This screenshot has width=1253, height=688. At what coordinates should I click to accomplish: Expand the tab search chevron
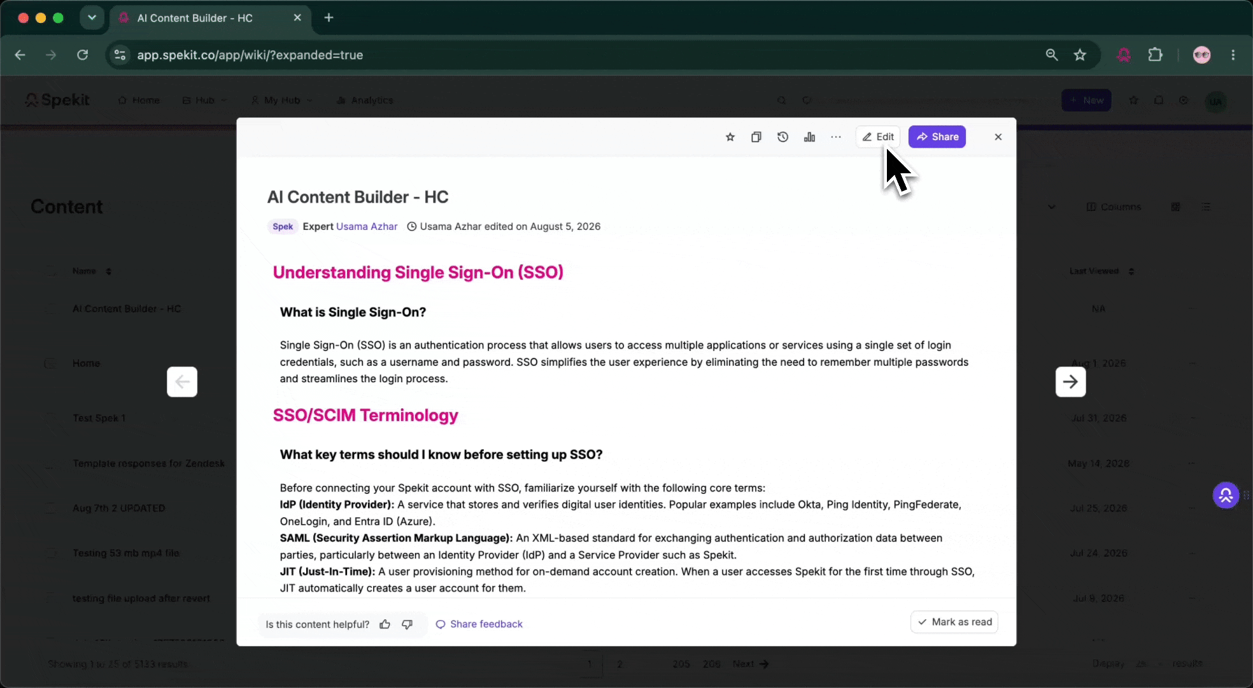coord(92,18)
